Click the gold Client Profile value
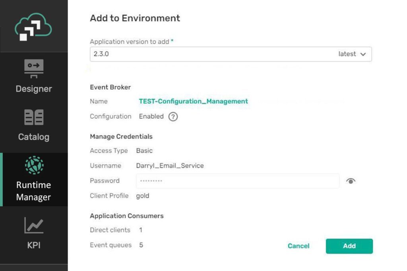This screenshot has height=271, width=407. point(142,196)
